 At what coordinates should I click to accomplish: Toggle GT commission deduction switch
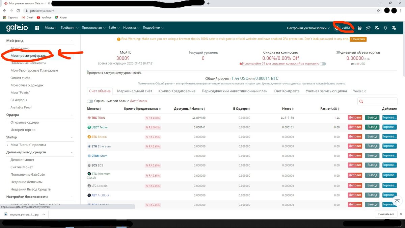click(x=323, y=64)
